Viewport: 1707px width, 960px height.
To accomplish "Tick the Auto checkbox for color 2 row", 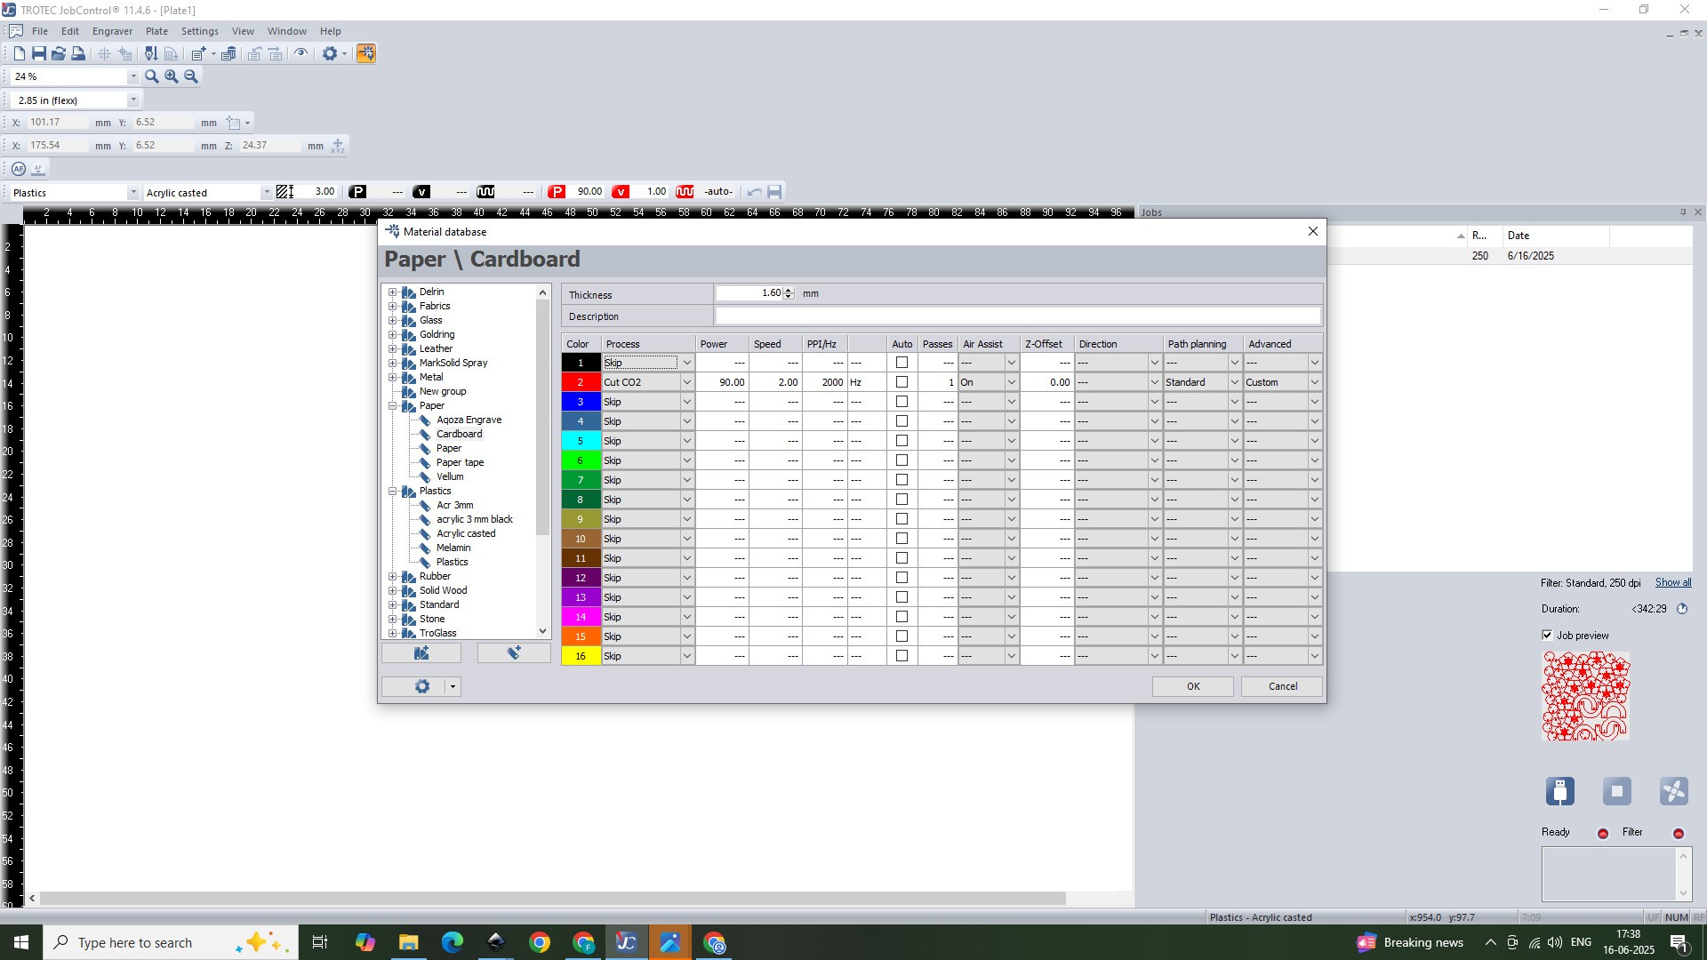I will (x=902, y=382).
